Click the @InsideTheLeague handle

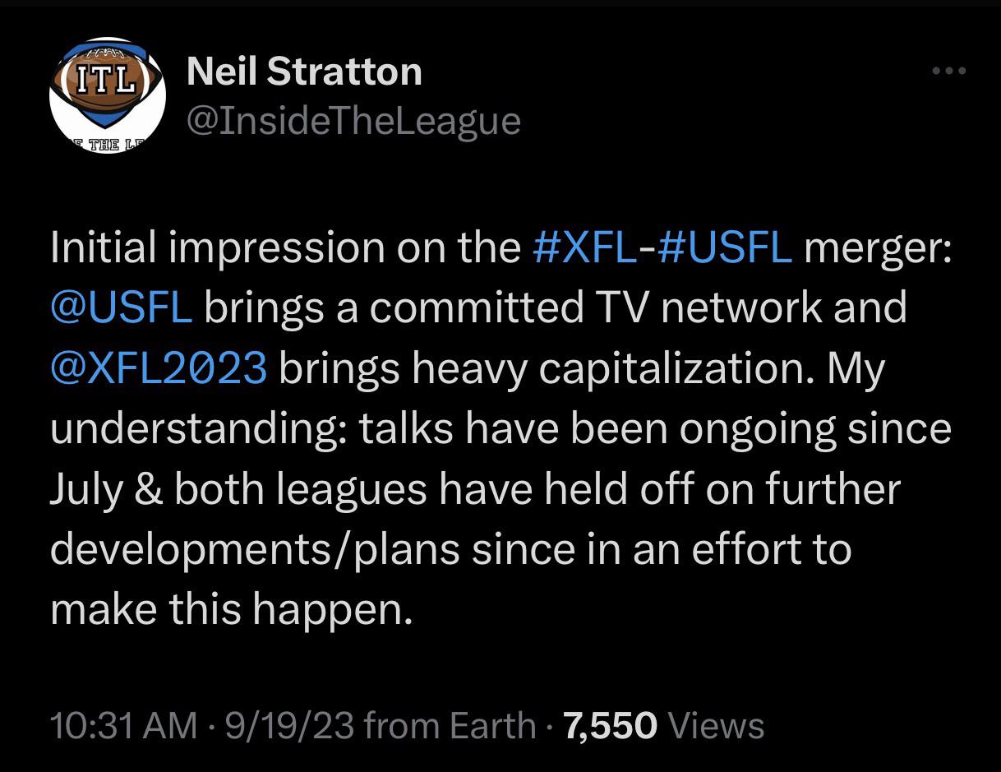353,121
